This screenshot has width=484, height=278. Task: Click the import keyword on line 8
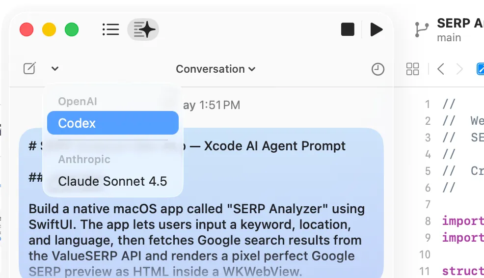(x=462, y=221)
